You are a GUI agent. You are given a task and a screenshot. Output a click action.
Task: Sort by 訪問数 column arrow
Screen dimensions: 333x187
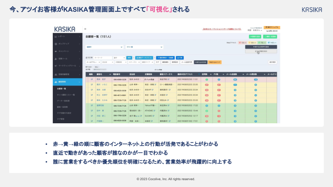coord(211,74)
